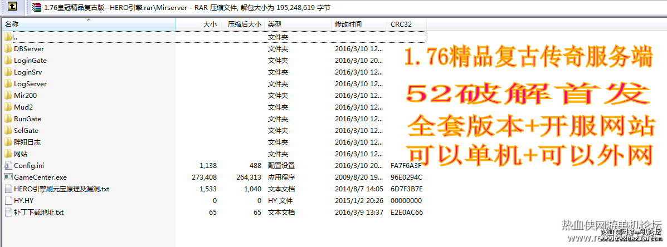This screenshot has width=667, height=247.
Task: Select the 网站 folder icon
Action: [x=8, y=154]
